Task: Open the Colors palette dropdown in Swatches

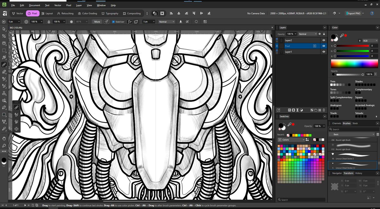Action: click(x=291, y=140)
